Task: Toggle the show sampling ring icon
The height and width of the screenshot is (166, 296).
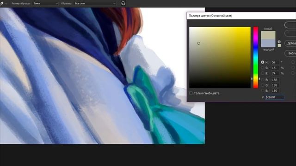Action: tap(123, 3)
